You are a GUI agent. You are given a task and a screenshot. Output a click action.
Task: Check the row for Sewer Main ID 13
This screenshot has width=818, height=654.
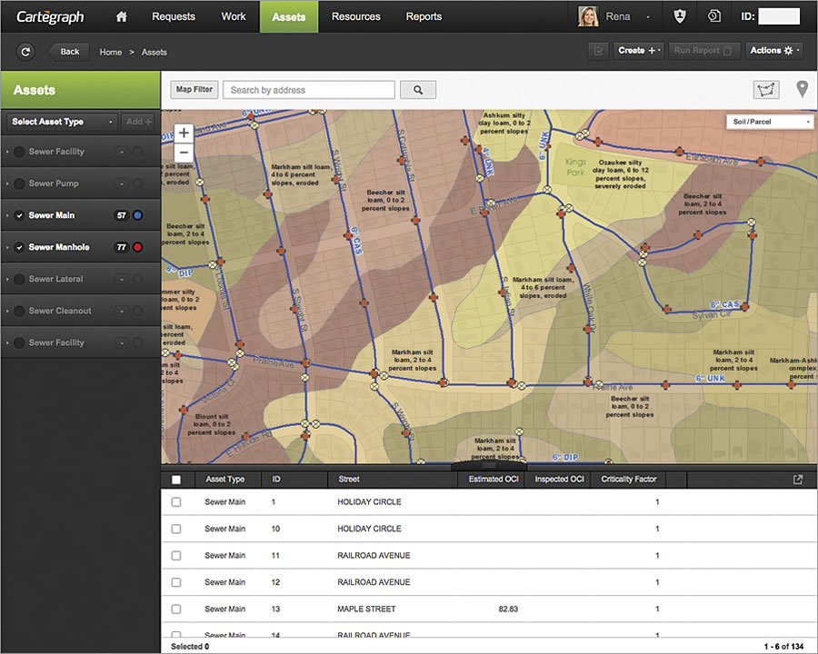[177, 609]
